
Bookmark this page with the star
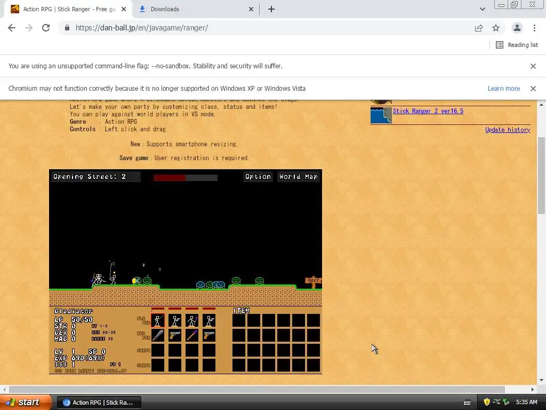pos(496,28)
